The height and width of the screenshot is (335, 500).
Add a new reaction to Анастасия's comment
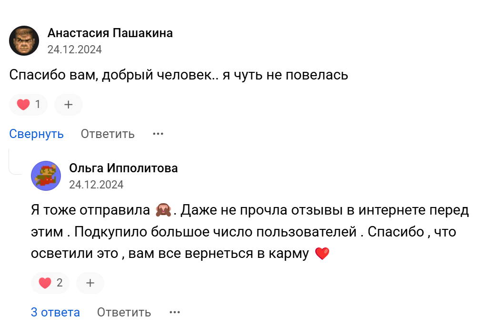(x=68, y=104)
